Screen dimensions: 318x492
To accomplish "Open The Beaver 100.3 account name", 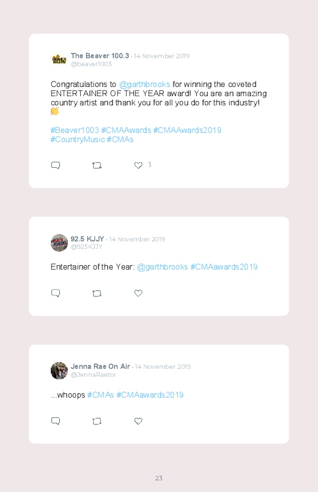I will [100, 56].
